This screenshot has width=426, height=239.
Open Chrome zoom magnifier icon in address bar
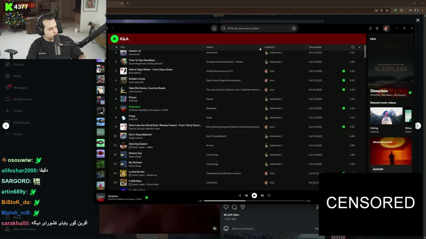381,10
